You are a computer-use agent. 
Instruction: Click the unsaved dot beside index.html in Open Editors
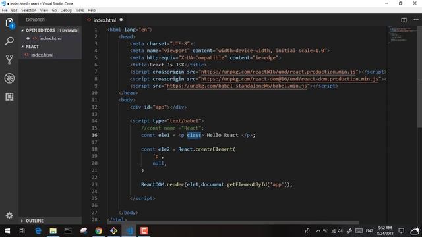point(28,38)
